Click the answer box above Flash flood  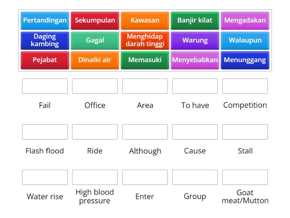click(45, 132)
